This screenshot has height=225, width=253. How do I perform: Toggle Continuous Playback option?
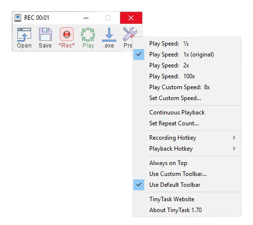[187, 112]
